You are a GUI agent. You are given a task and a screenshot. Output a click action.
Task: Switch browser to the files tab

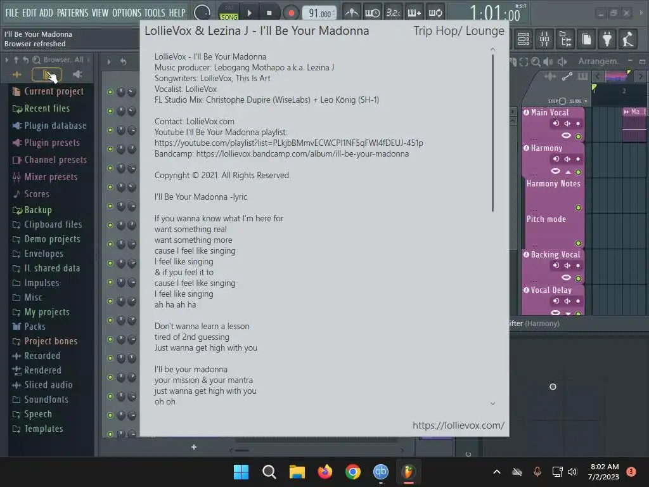(x=47, y=75)
